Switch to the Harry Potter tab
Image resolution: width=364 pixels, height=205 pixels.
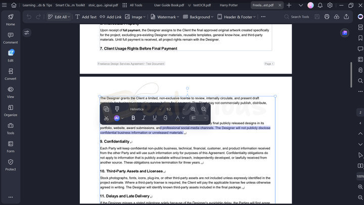tap(229, 5)
